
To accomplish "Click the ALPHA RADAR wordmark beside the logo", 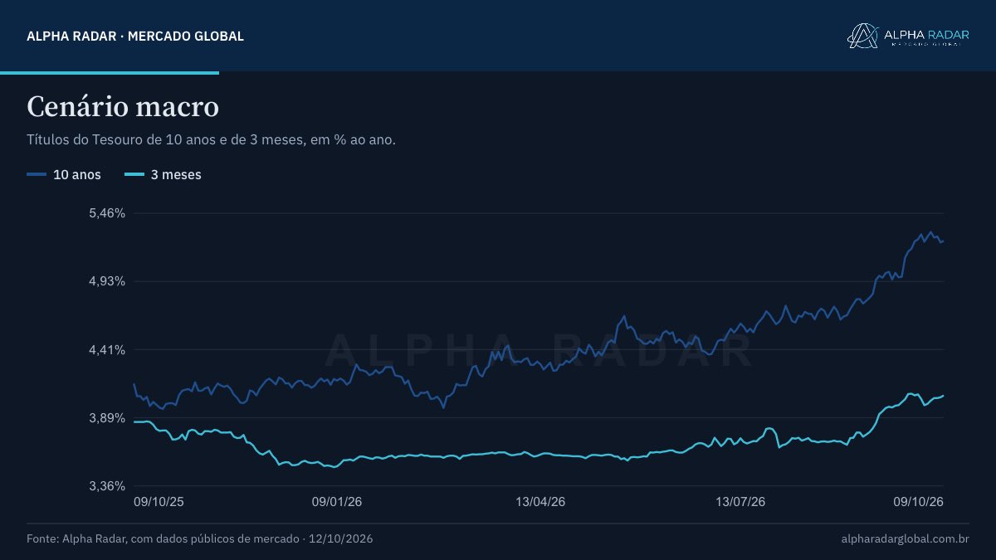I will coord(926,33).
